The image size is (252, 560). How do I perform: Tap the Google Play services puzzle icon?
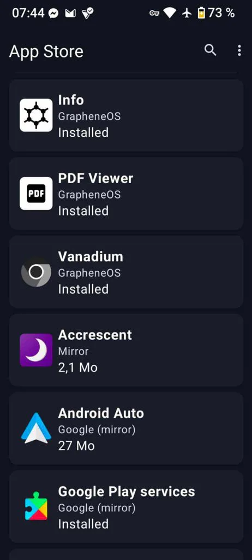tap(36, 506)
